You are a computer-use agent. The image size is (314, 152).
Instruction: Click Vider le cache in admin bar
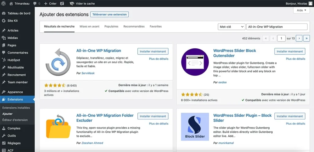coord(85,4)
